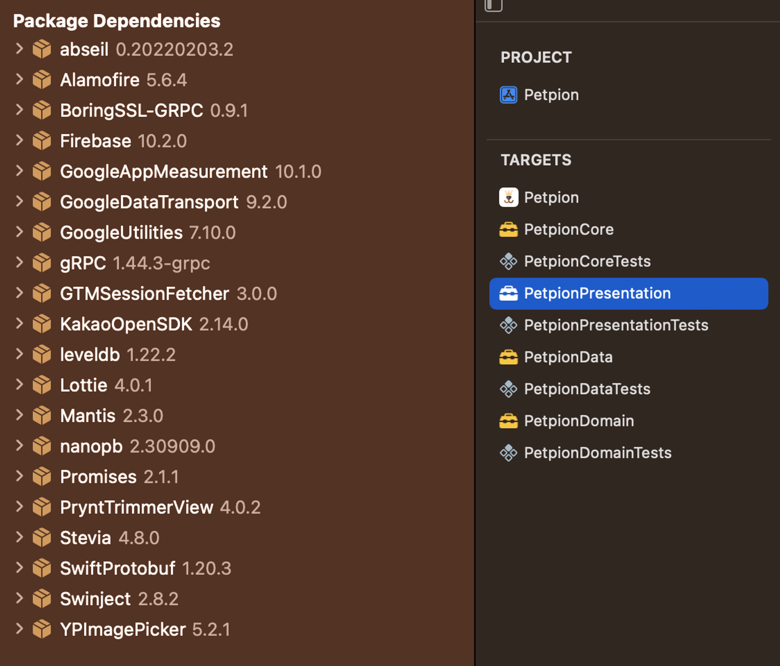This screenshot has width=780, height=666.
Task: Expand the KakaoOpenSDK package chevron
Action: (19, 324)
